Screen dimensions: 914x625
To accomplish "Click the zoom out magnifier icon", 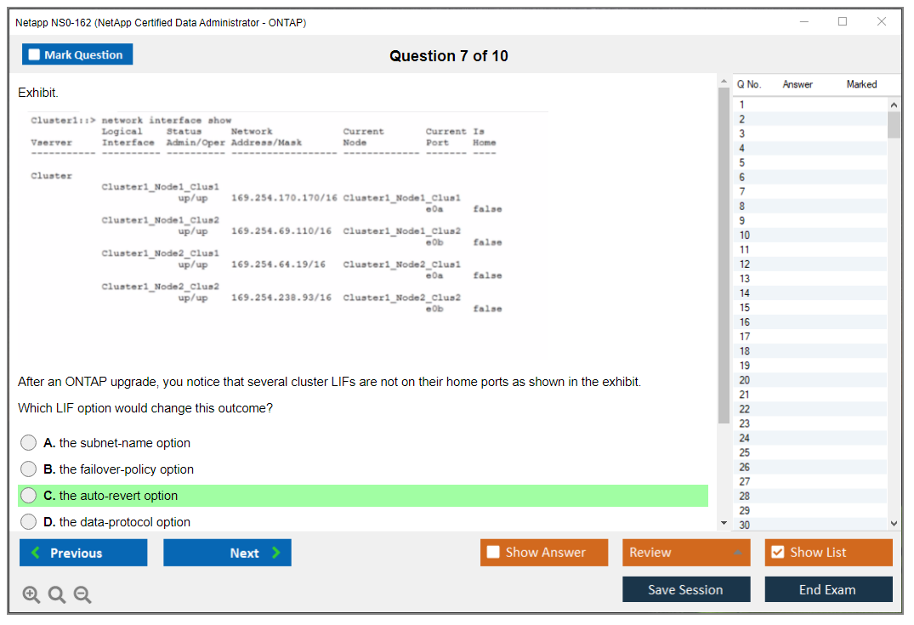I will (x=82, y=595).
